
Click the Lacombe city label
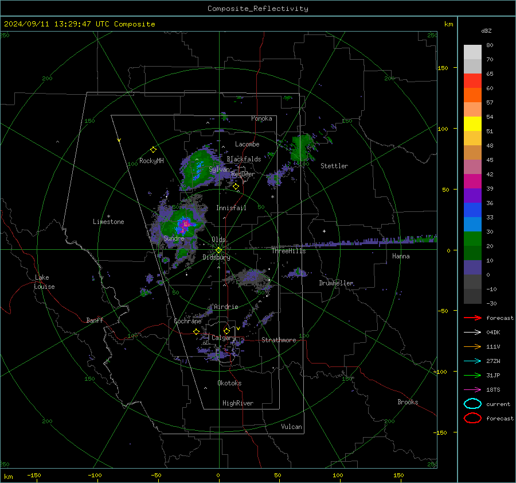coord(247,144)
